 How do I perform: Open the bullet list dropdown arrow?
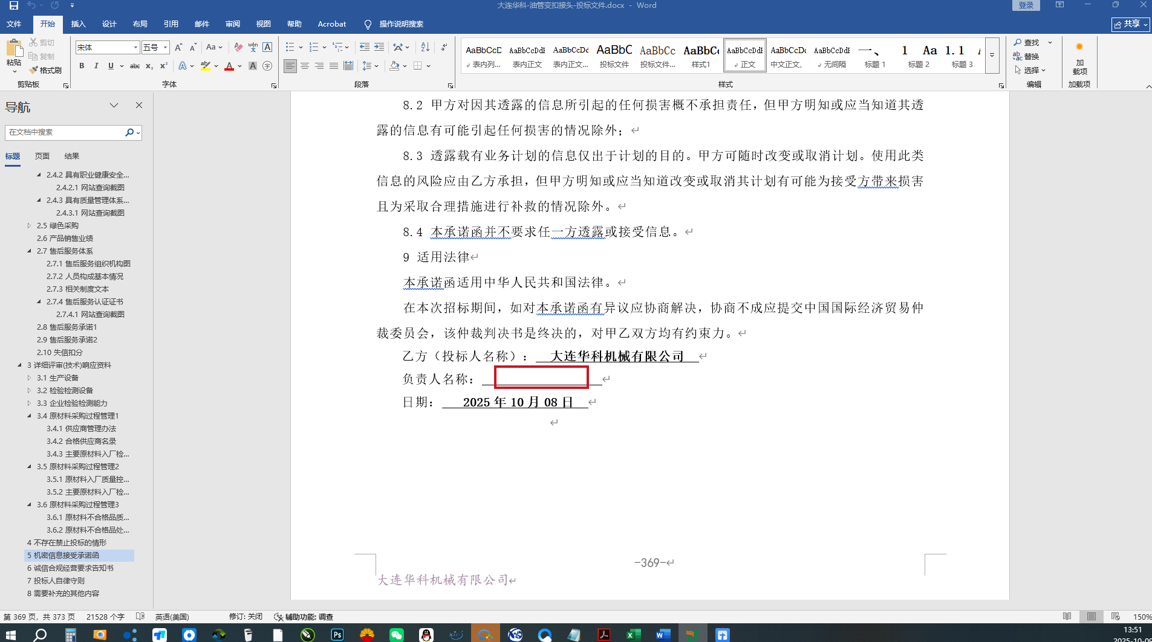point(301,47)
